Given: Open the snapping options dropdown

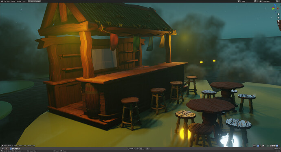Looking at the screenshot, I should 144,148.
